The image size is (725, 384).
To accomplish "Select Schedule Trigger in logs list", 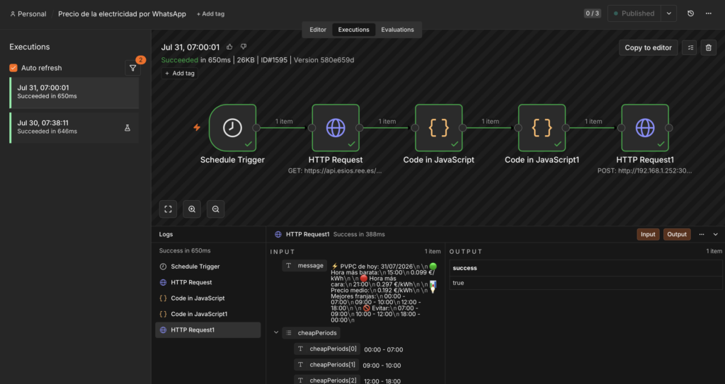I will pos(208,267).
